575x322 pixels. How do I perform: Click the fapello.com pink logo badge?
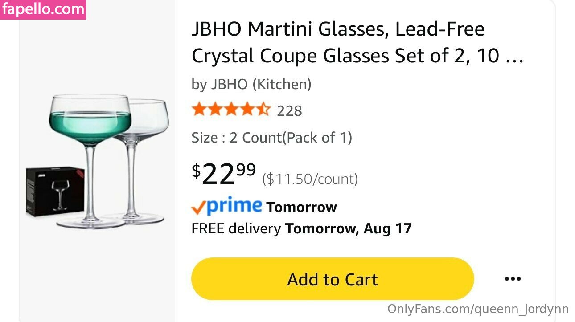pyautogui.click(x=43, y=9)
